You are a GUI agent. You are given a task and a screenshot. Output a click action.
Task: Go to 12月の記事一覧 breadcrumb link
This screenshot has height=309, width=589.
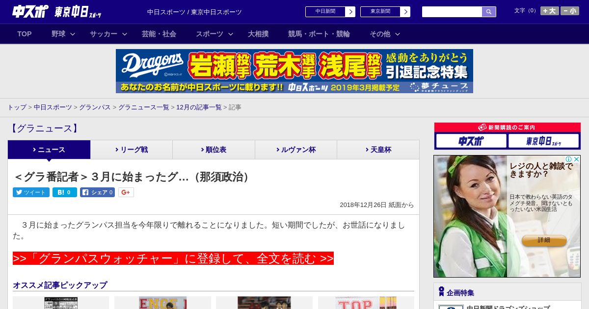pos(199,107)
